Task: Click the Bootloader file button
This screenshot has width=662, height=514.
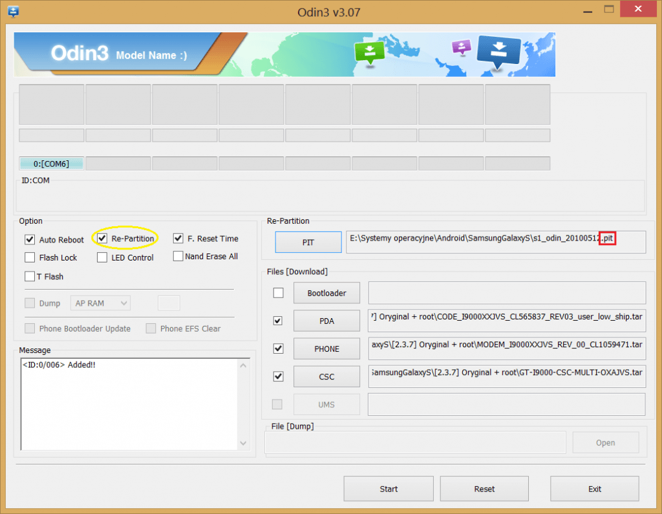Action: 326,293
